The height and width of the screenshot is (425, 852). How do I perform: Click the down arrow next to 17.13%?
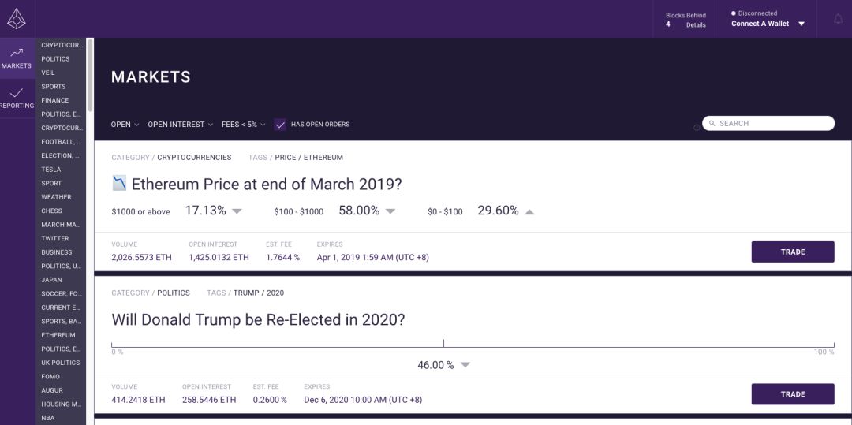(x=237, y=211)
